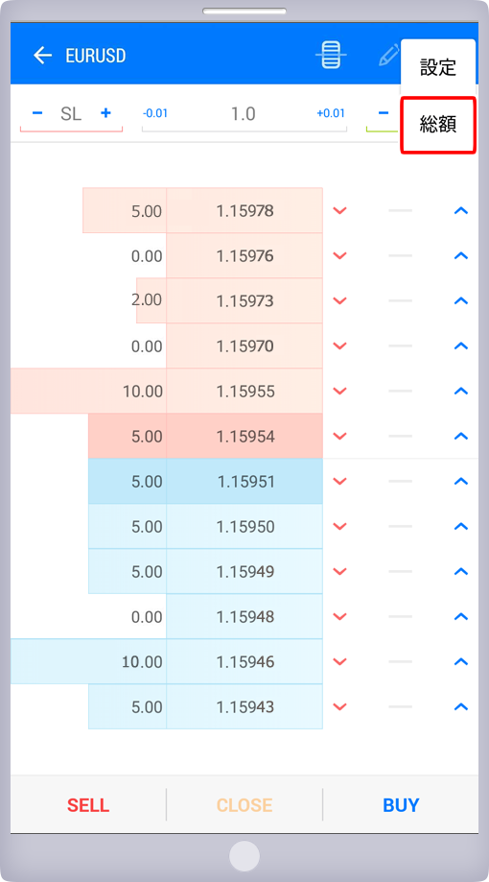Screen dimensions: 489x882
Task: Click red down chevron on 1.15954 row
Action: point(339,436)
